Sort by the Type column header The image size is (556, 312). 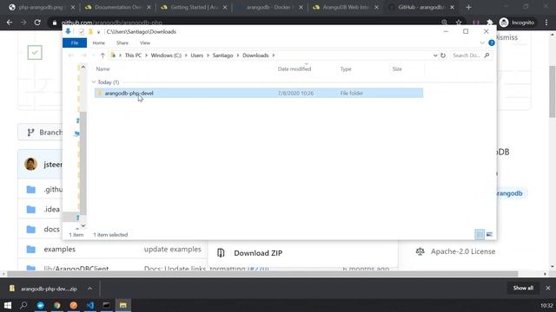tap(346, 69)
